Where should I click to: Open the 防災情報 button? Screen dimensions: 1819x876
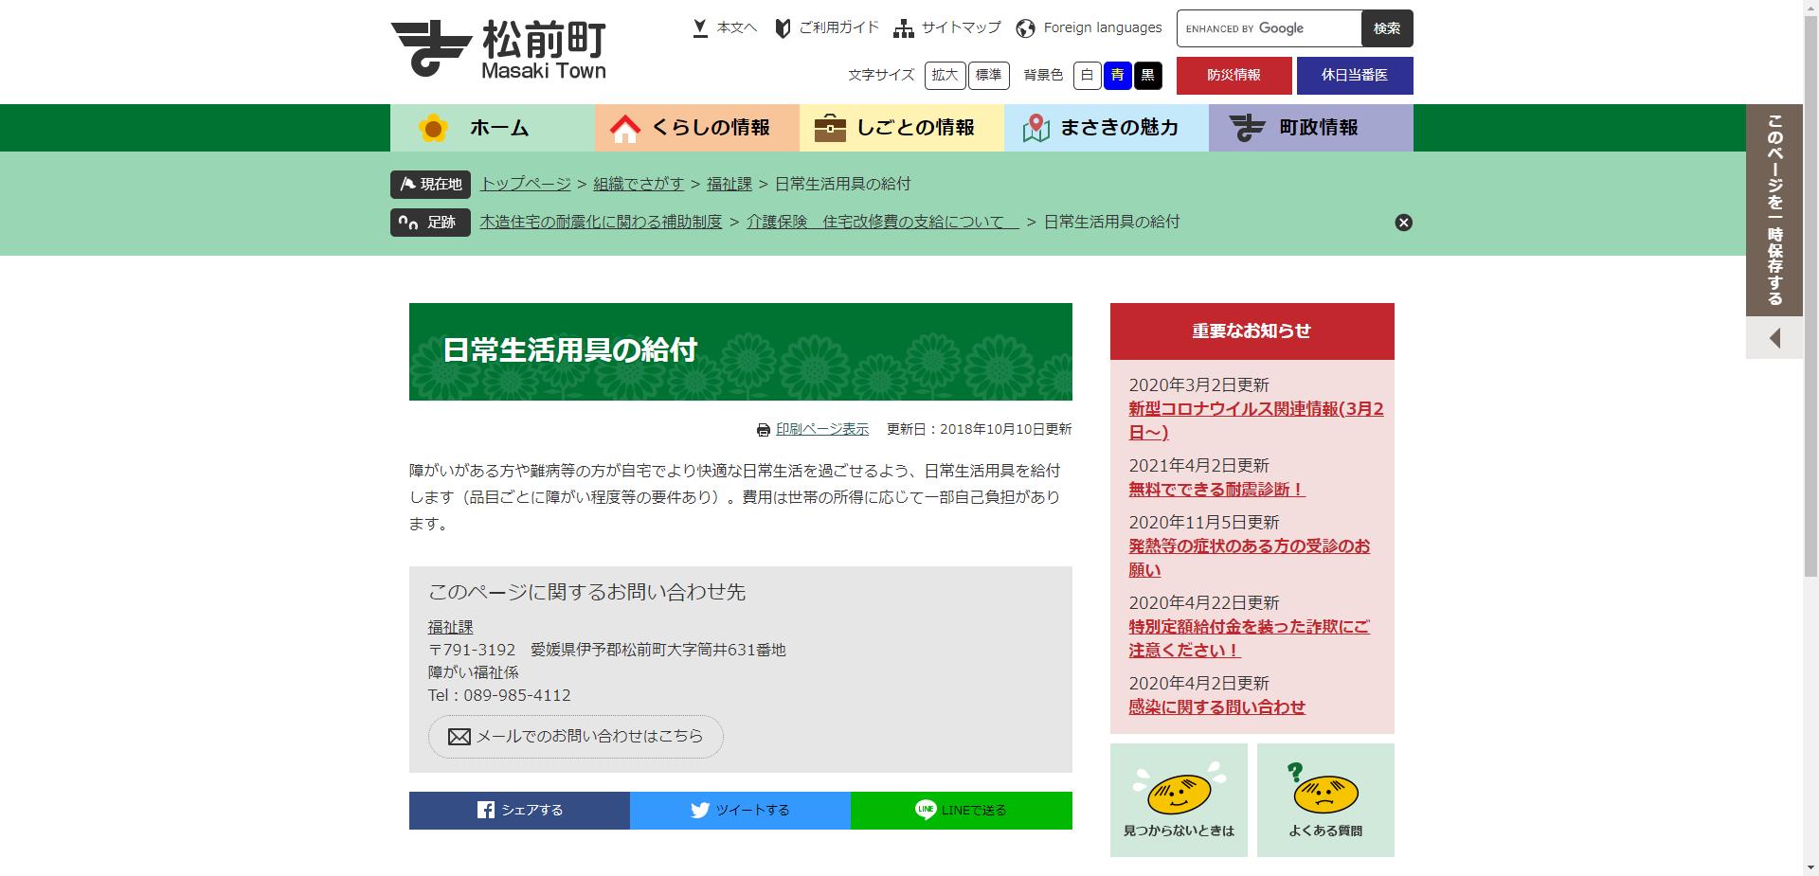pyautogui.click(x=1234, y=76)
